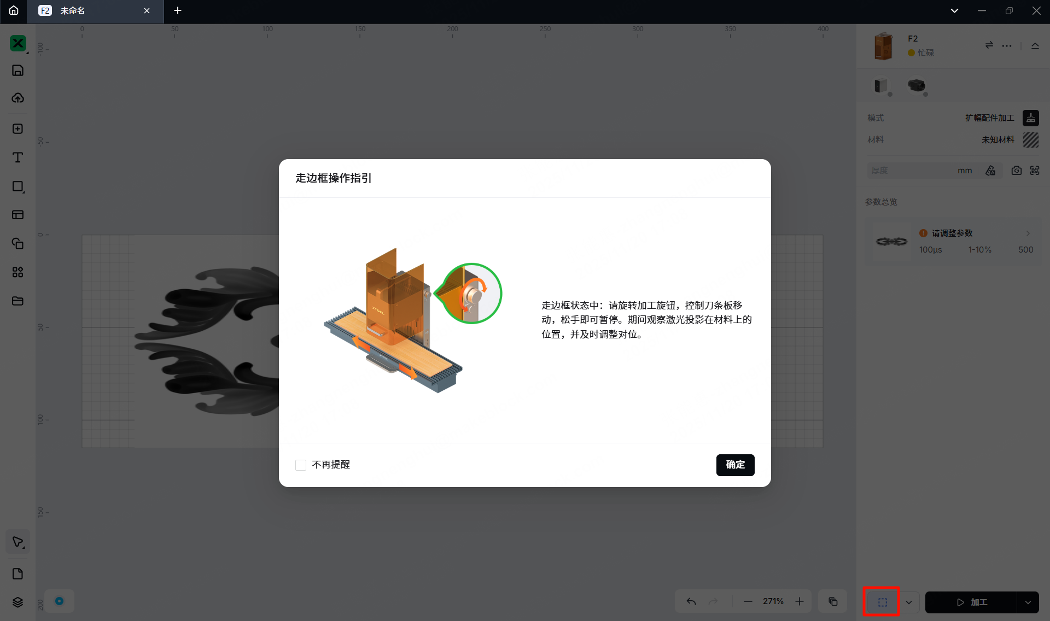Click the 确定 button

735,465
